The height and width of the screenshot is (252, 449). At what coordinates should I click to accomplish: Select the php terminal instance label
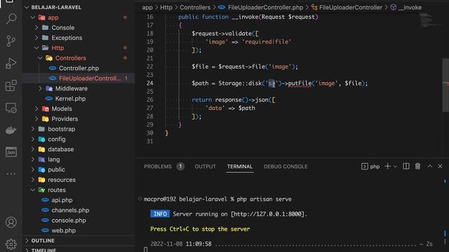click(x=370, y=167)
